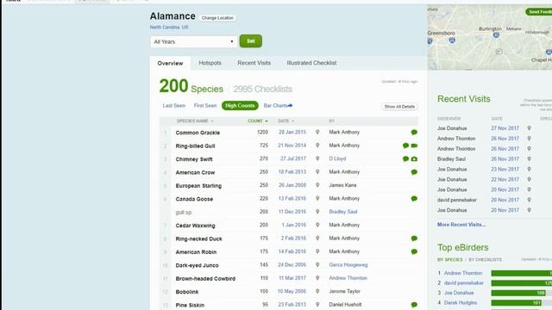Open Andrew Thornton in Top eBirders list
Image resolution: width=552 pixels, height=310 pixels.
(x=463, y=273)
